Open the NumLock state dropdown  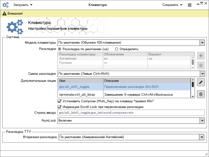pyautogui.click(x=202, y=120)
